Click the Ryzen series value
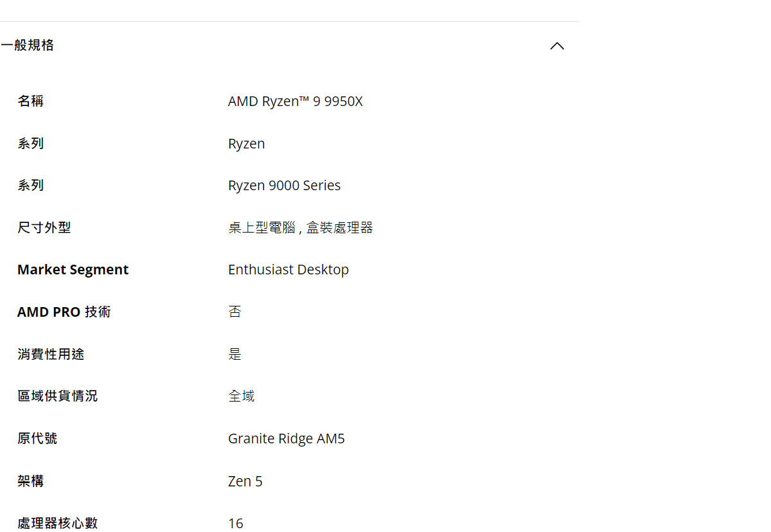 pos(247,144)
